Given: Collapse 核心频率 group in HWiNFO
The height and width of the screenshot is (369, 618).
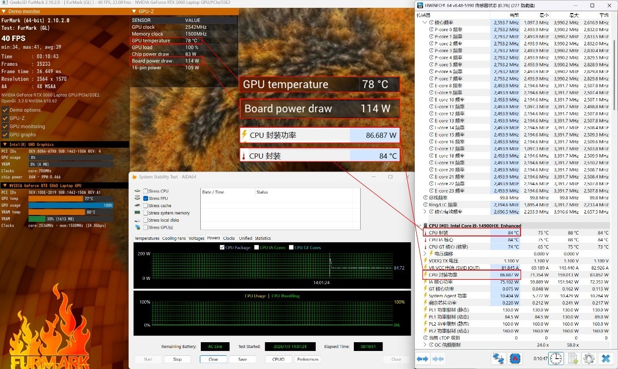Looking at the screenshot, I should coord(425,22).
